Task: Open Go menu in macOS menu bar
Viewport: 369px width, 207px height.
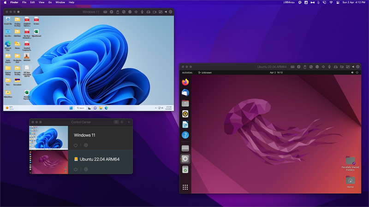Action: [50, 2]
